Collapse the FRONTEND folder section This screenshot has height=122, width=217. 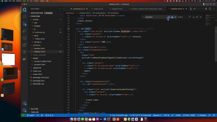pyautogui.click(x=46, y=16)
